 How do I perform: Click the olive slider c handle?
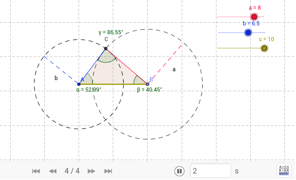[x=264, y=48]
